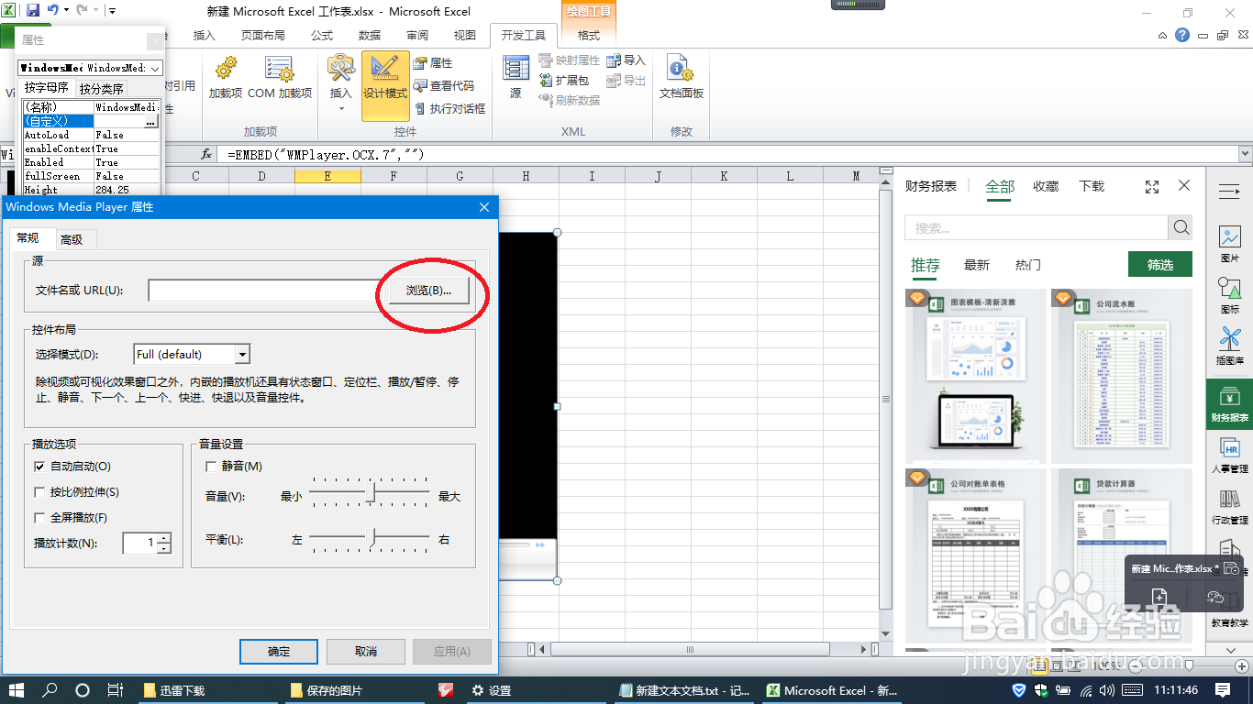Open Windows Start menu
This screenshot has height=704, width=1253.
point(17,690)
